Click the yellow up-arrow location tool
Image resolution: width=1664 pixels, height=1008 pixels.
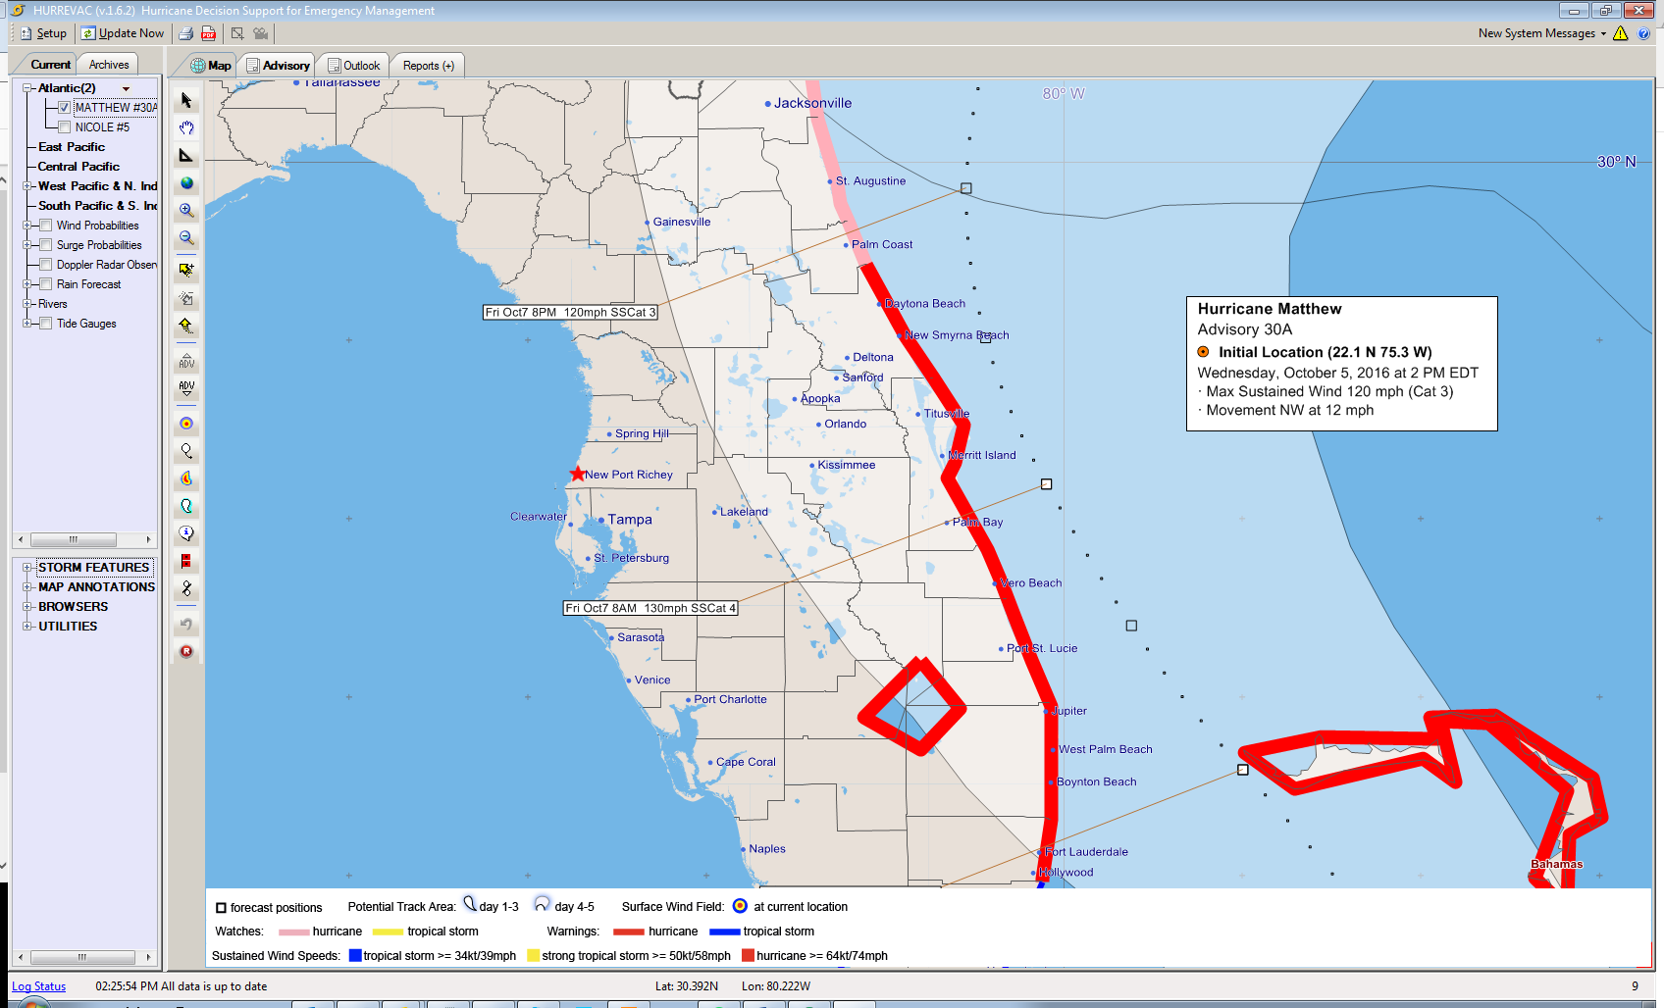pos(186,325)
